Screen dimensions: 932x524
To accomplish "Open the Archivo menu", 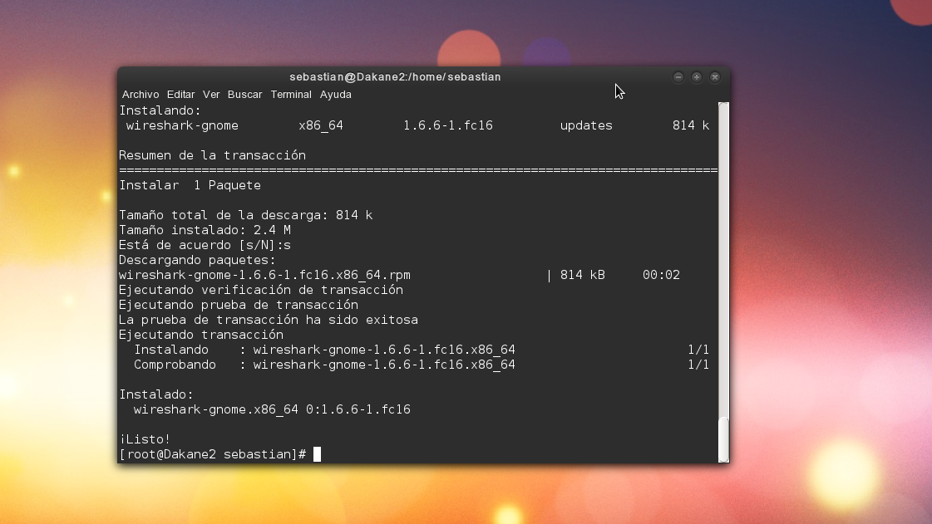I will [141, 95].
